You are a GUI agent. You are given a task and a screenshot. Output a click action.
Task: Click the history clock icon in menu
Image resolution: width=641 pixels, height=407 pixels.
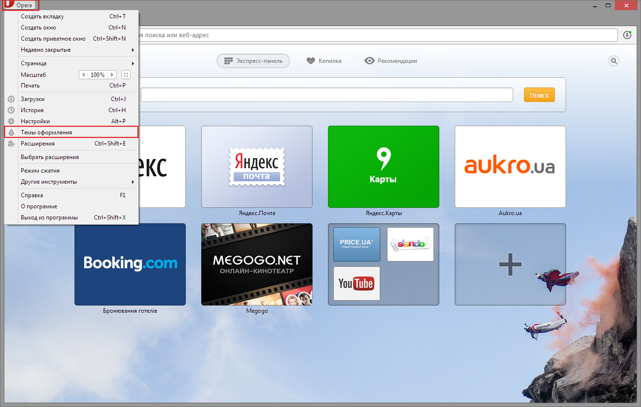click(x=11, y=110)
